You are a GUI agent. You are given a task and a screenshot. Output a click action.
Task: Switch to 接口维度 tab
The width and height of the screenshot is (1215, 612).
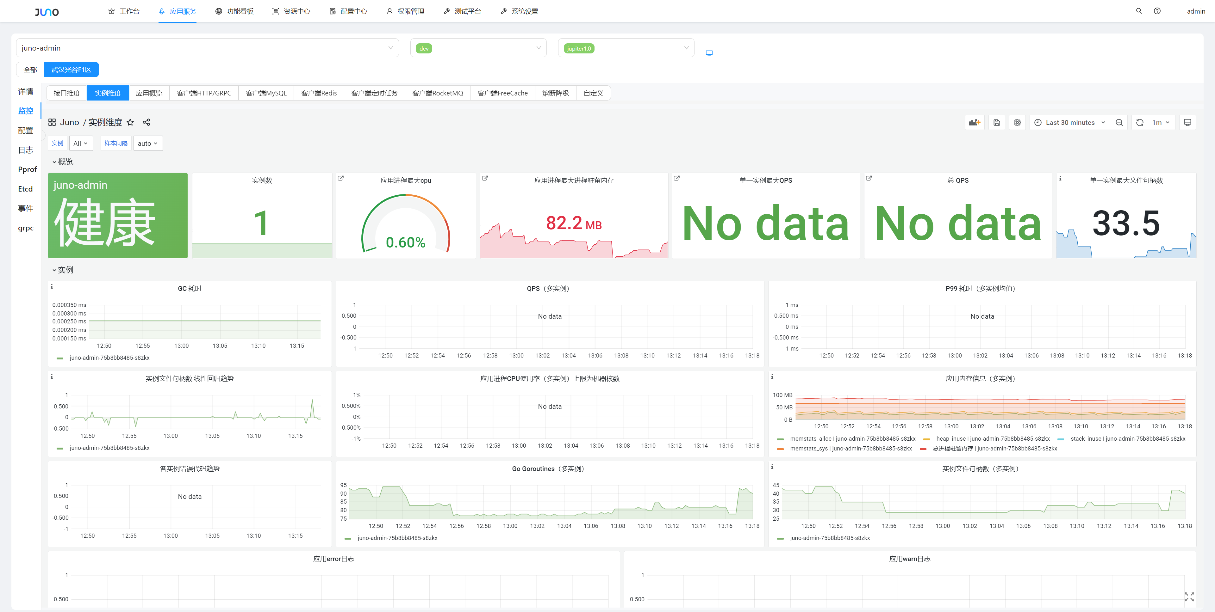pyautogui.click(x=66, y=93)
